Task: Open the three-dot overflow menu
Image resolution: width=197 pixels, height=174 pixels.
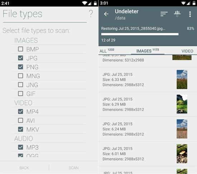Action: tap(190, 14)
